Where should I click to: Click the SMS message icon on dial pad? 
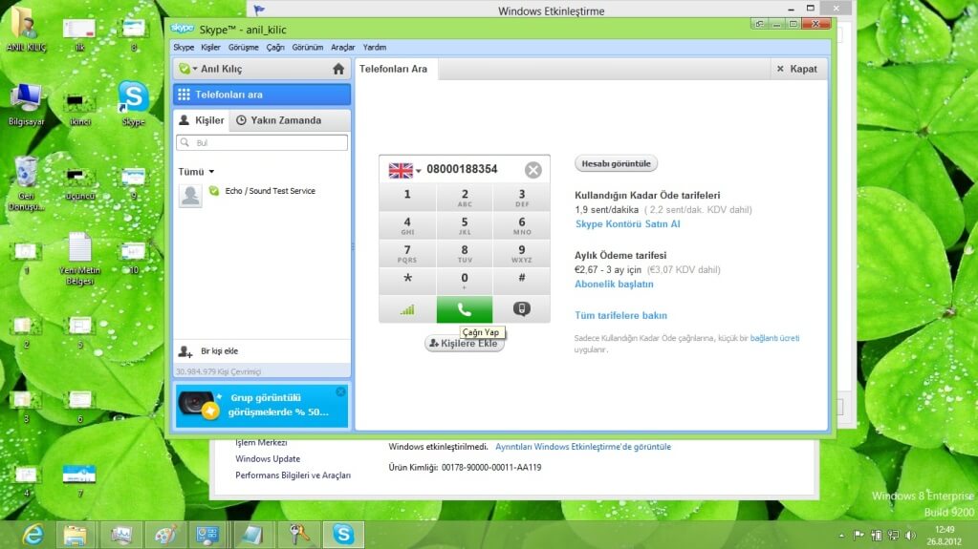[521, 309]
